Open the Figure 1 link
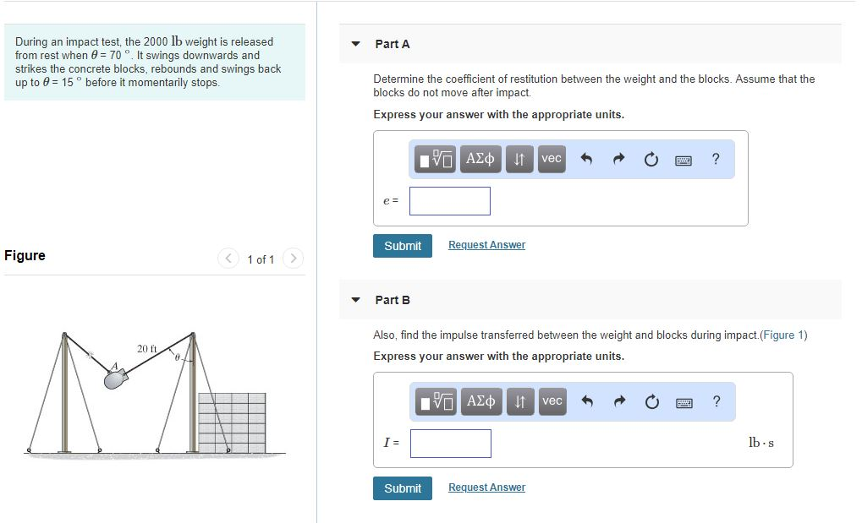This screenshot has height=523, width=862. [783, 335]
